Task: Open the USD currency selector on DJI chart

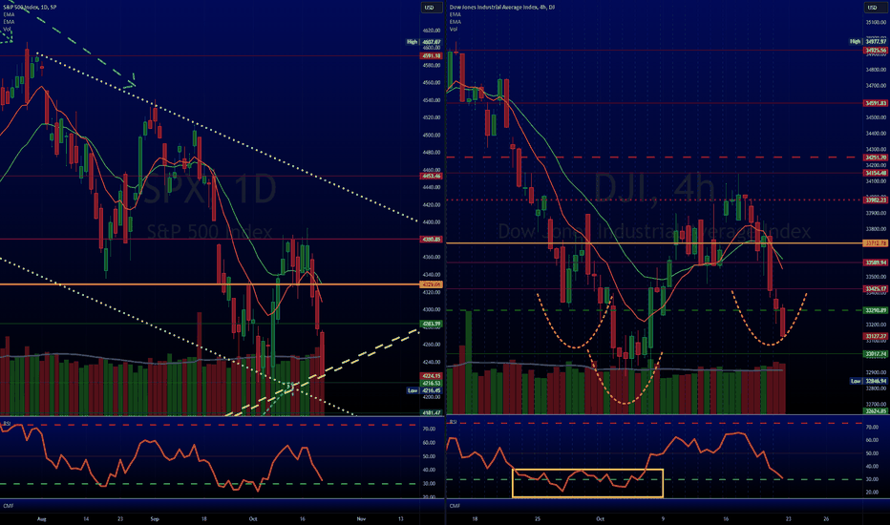Action: [x=873, y=8]
